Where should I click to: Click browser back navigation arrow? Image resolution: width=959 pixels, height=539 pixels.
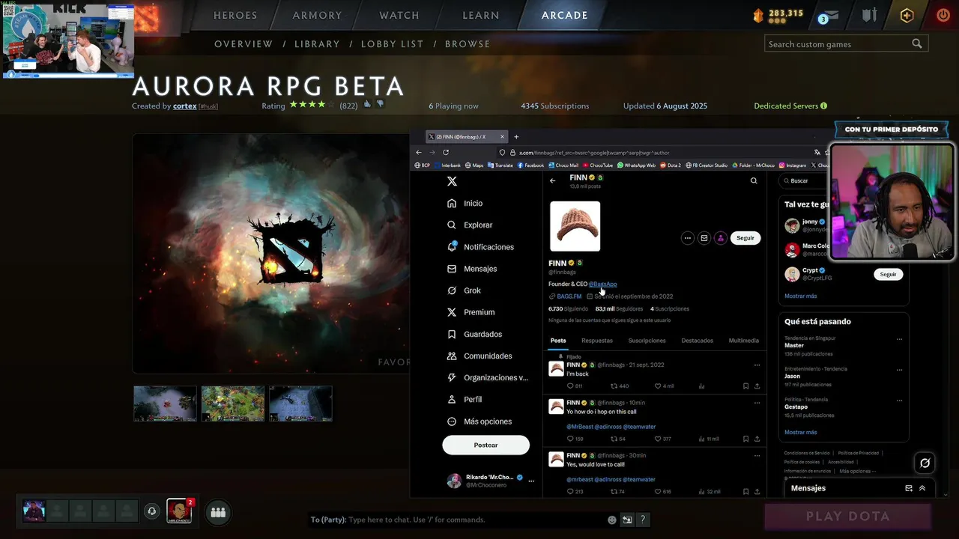point(419,152)
